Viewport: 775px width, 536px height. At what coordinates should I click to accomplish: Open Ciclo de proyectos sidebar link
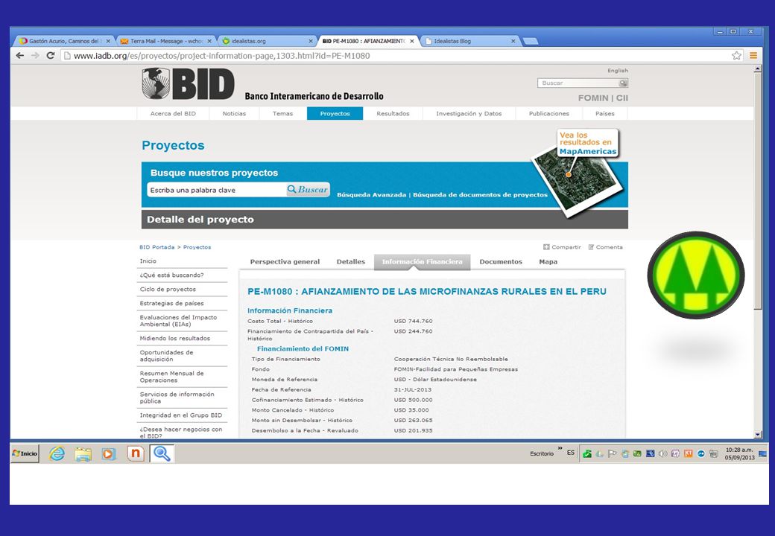(168, 290)
